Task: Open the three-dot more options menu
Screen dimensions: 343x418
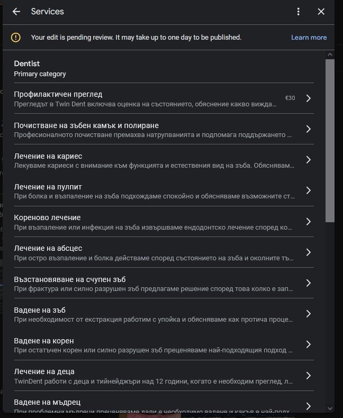Action: click(299, 12)
